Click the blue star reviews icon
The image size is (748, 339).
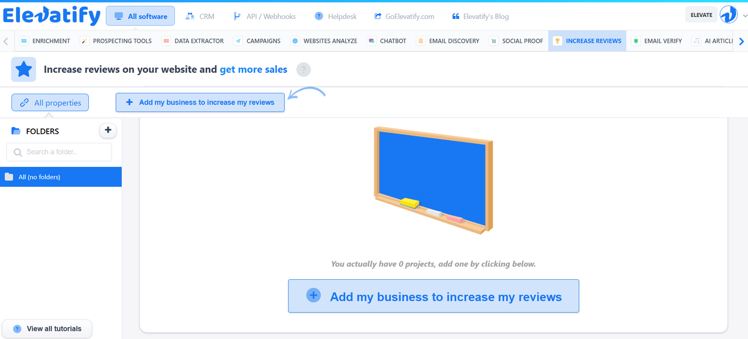pos(23,69)
